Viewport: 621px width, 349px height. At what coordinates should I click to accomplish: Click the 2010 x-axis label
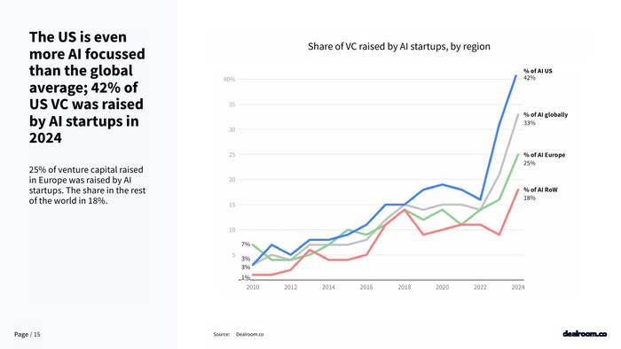tap(253, 287)
